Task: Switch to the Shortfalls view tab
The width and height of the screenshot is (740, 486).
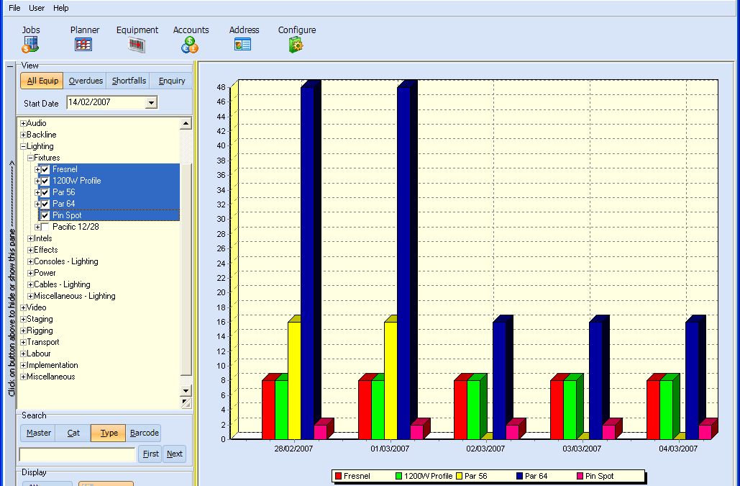Action: [129, 81]
